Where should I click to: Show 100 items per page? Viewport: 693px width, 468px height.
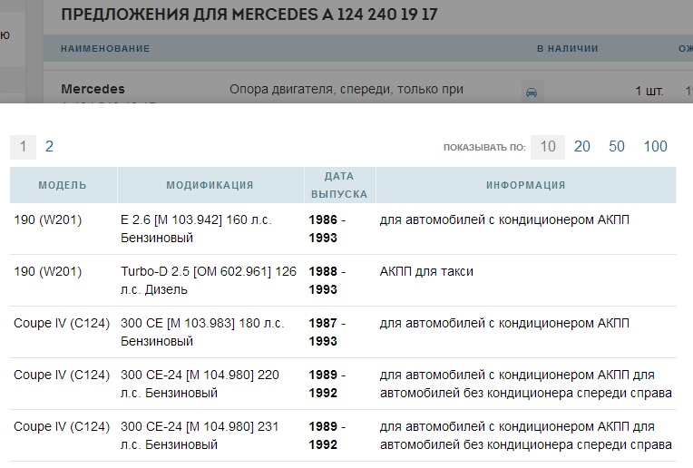click(x=655, y=146)
